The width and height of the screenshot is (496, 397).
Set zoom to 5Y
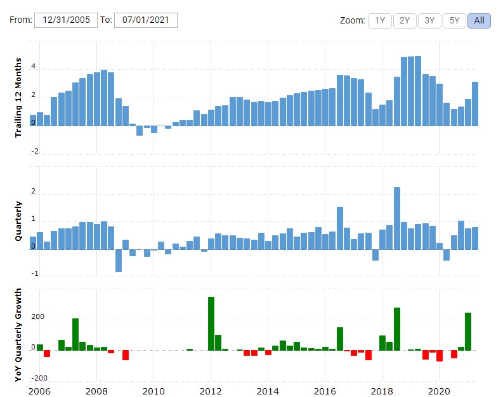(x=454, y=21)
